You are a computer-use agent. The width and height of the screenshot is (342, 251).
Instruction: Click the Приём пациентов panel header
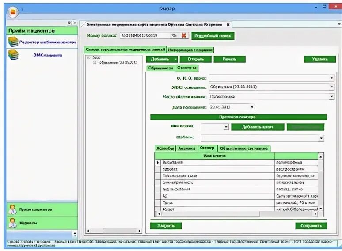[42, 31]
